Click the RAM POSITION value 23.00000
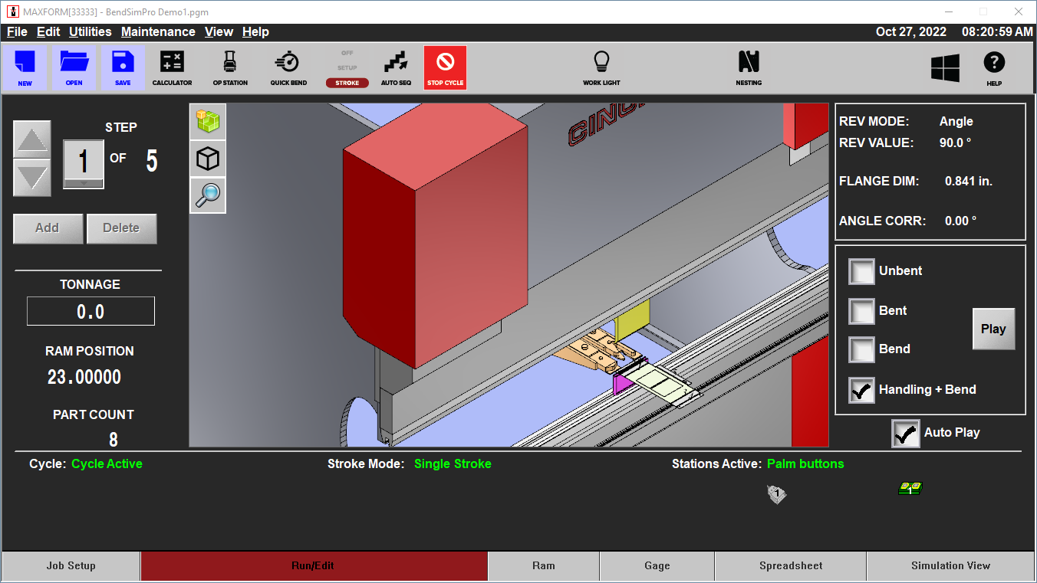 tap(84, 377)
